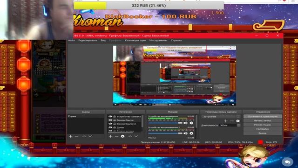This screenshot has height=168, width=298.
Task: Open the Справка menu
Action: coord(176,41)
